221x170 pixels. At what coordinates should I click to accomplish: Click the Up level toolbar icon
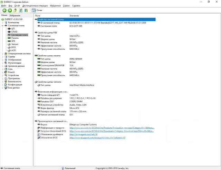coord(15,10)
